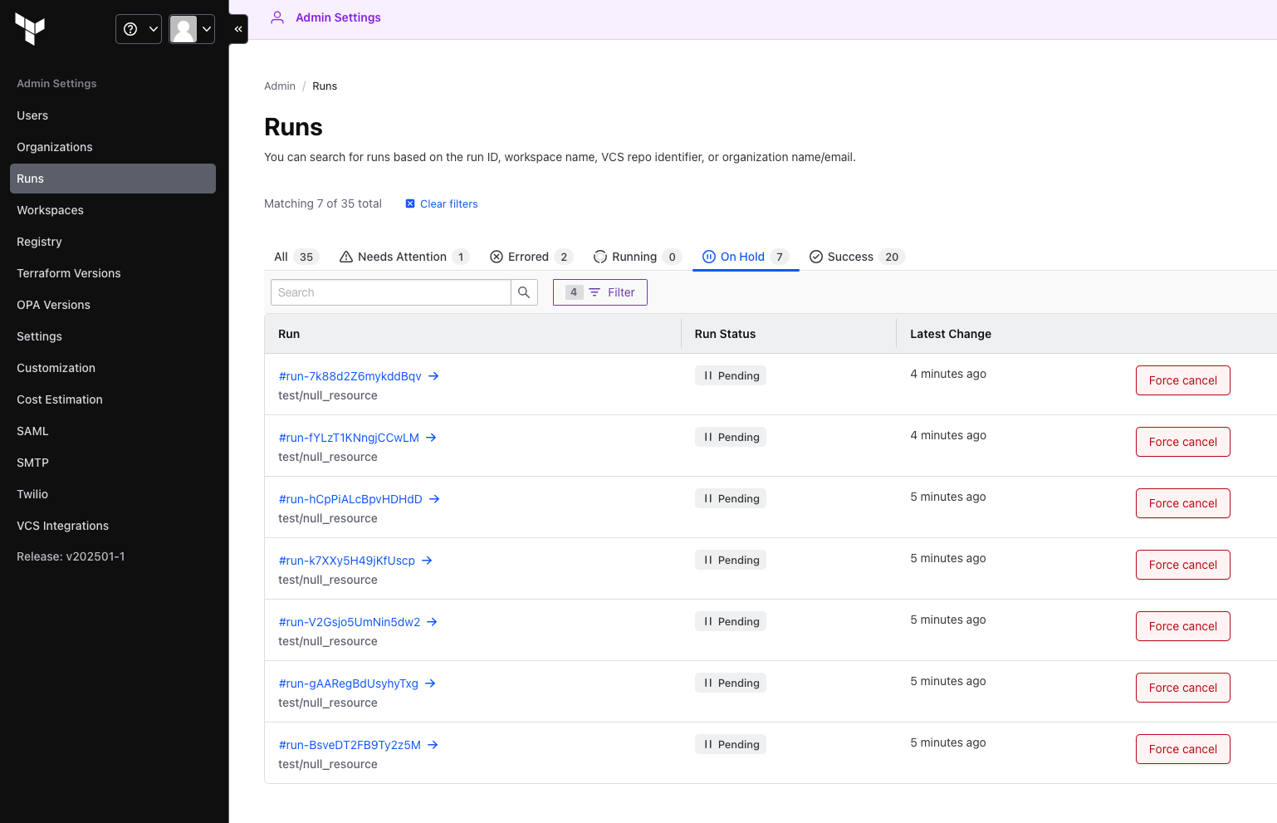The image size is (1277, 823).
Task: Click the Admin breadcrumb link
Action: pyautogui.click(x=280, y=86)
